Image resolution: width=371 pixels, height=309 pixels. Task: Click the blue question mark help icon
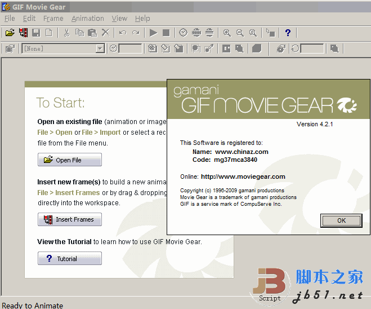point(288,33)
